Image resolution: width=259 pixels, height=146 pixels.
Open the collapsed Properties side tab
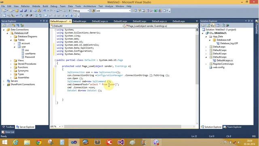(257, 27)
